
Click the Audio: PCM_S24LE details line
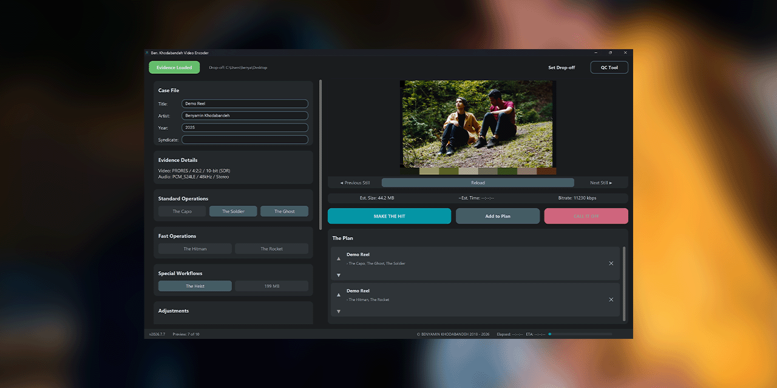[194, 176]
